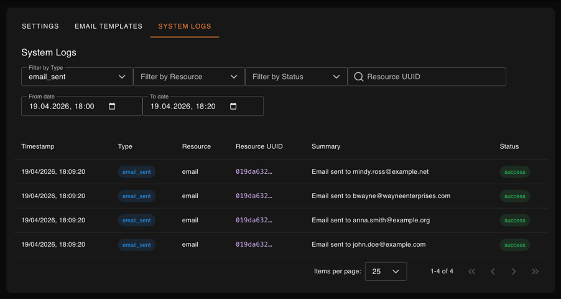The width and height of the screenshot is (561, 299).
Task: Click the From date value 19.04.2026, 18:00
Action: click(x=62, y=106)
